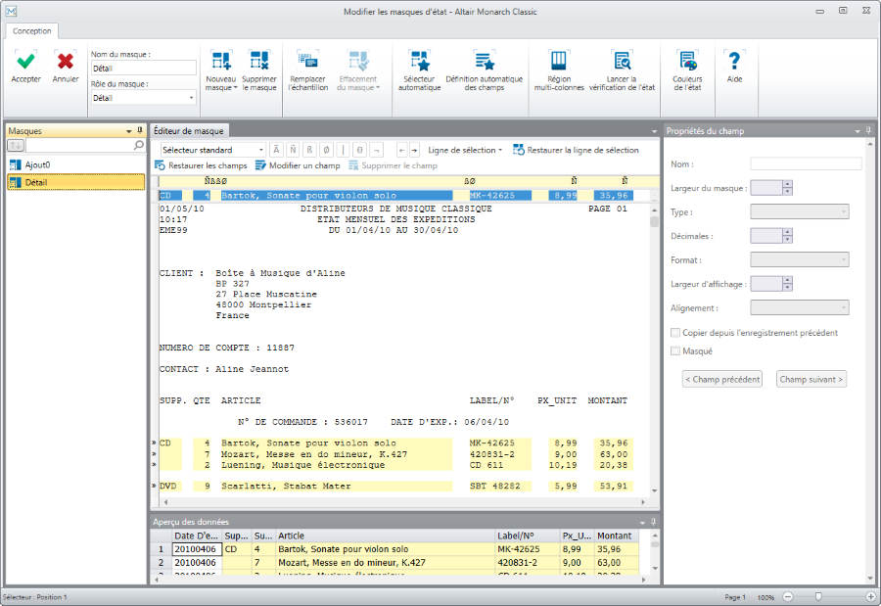Image resolution: width=881 pixels, height=606 pixels.
Task: Select the Ajout0 mask in list
Action: [x=37, y=164]
